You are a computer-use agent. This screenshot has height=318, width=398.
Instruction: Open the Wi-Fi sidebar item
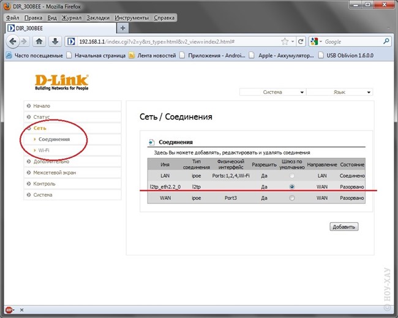pos(73,150)
